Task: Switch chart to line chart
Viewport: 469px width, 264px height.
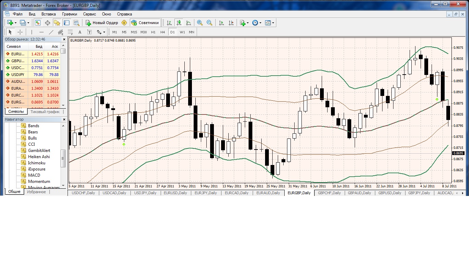Action: (x=188, y=23)
